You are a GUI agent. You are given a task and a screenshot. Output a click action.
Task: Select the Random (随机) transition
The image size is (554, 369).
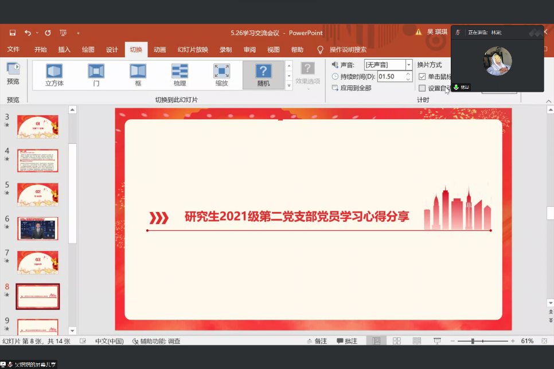pyautogui.click(x=262, y=74)
